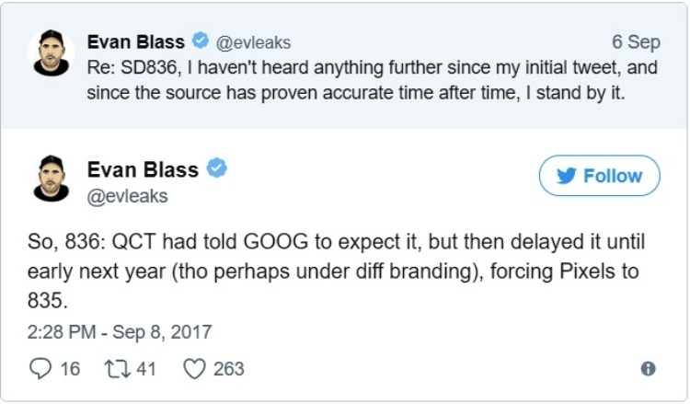The height and width of the screenshot is (404, 690).
Task: Click the verified badge on main tweet
Action: click(216, 168)
